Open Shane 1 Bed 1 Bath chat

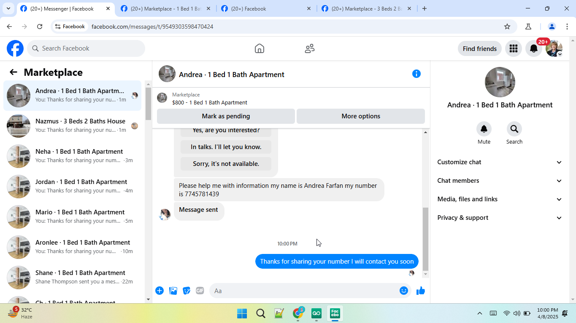click(x=73, y=278)
